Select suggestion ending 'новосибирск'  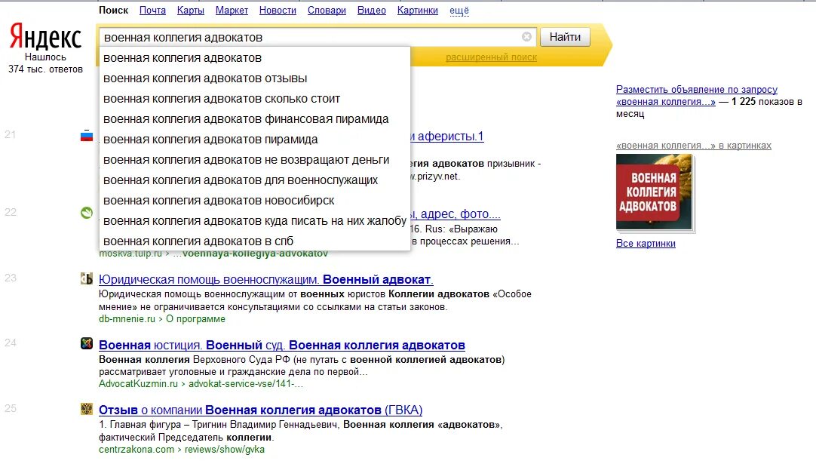tap(254, 200)
